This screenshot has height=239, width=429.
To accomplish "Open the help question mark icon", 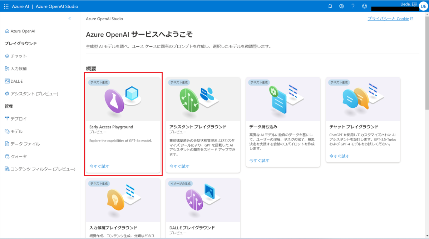I will (353, 6).
